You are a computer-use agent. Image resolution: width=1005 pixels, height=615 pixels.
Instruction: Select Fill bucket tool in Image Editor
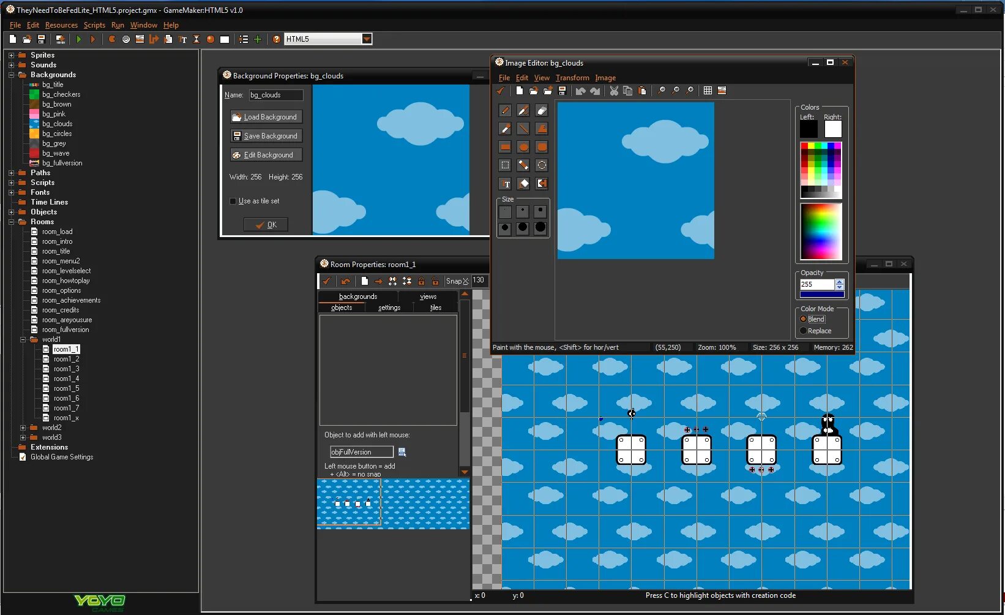click(523, 184)
